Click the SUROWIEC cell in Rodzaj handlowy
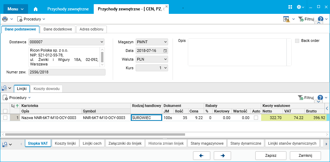Viewport: 330px width, 162px height. [x=146, y=118]
